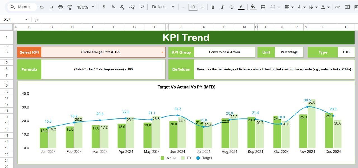
Task: Click the 123 number format menu
Action: pos(142,7)
